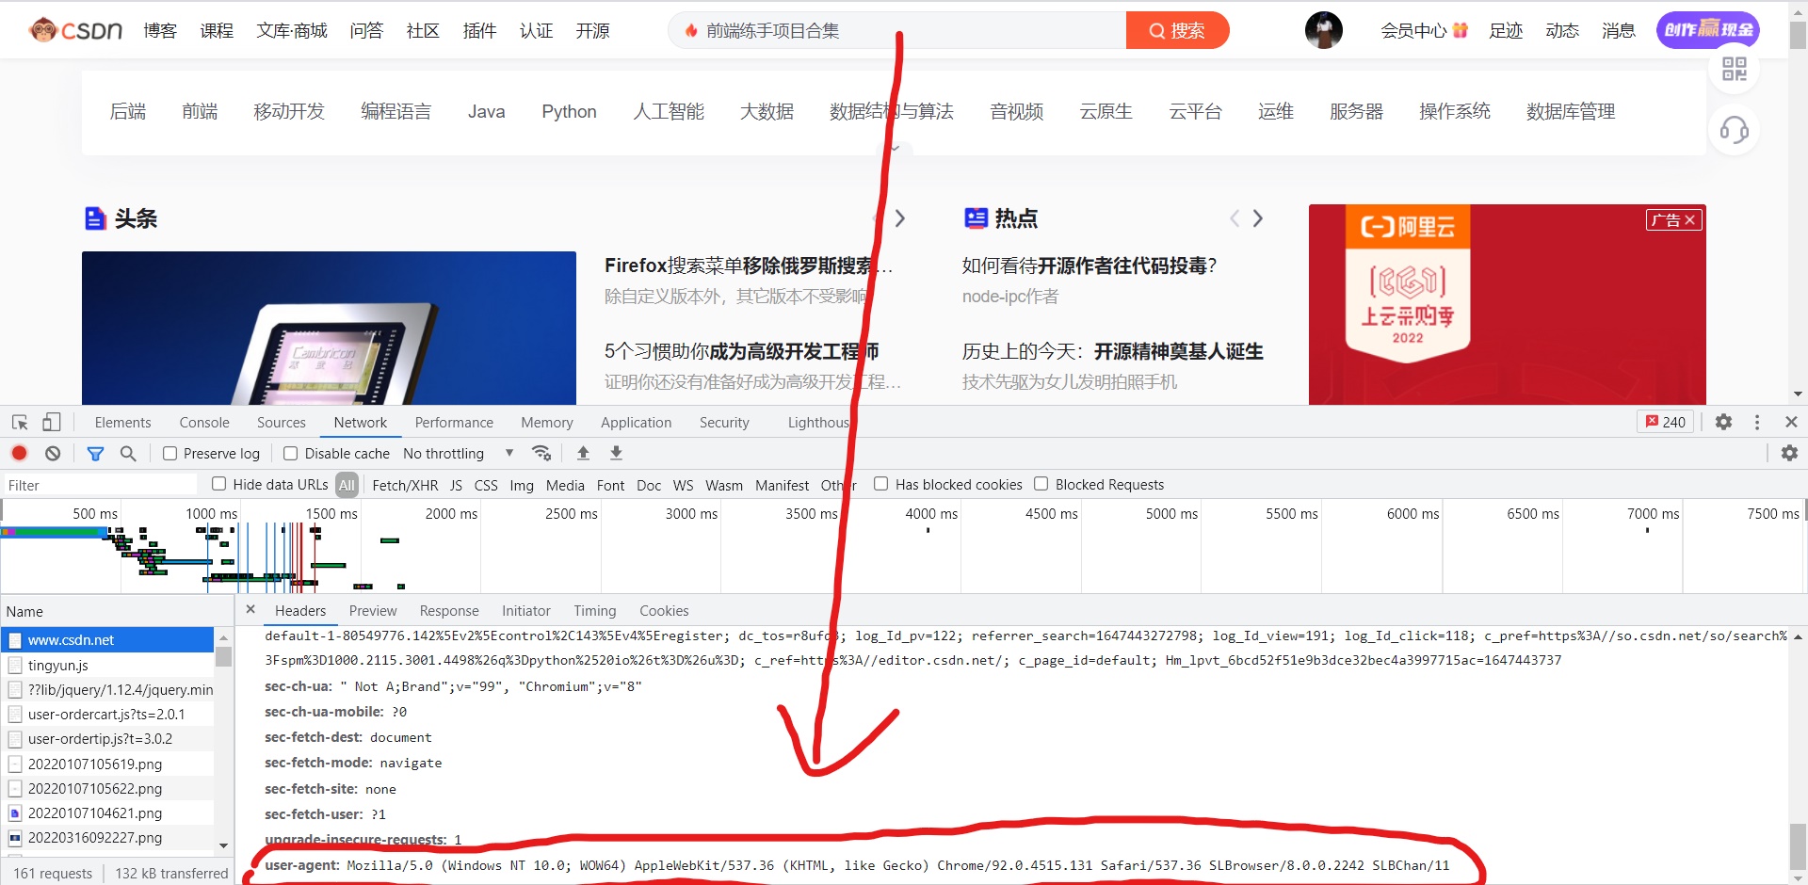Check Blocked Requests

(x=1041, y=484)
